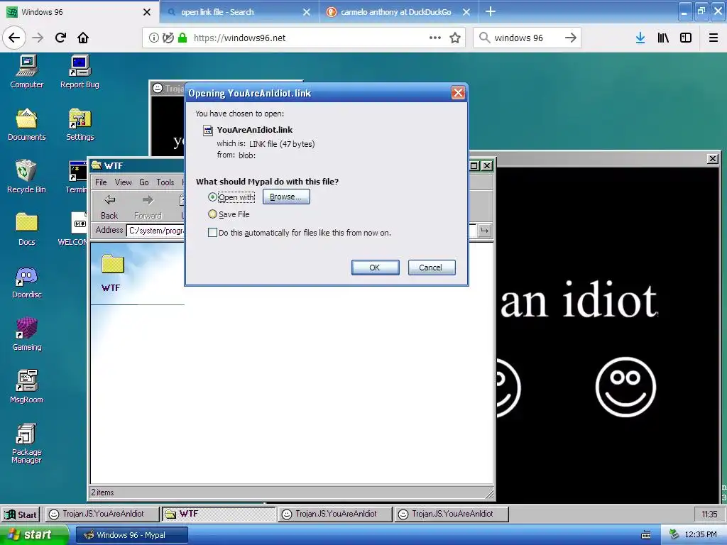Image resolution: width=727 pixels, height=545 pixels.
Task: Cancel the file opening dialog
Action: click(x=431, y=268)
